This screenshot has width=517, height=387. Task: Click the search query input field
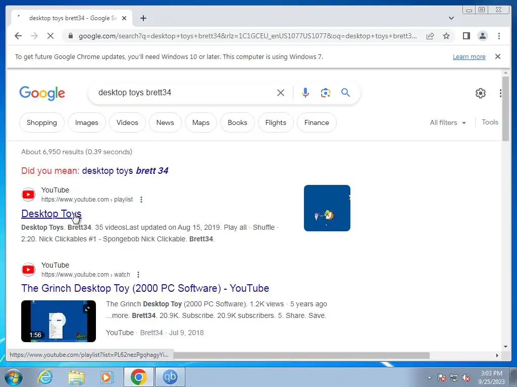click(185, 93)
